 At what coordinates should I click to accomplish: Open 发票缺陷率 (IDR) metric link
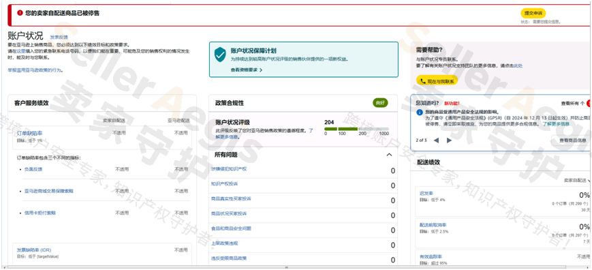(x=33, y=250)
